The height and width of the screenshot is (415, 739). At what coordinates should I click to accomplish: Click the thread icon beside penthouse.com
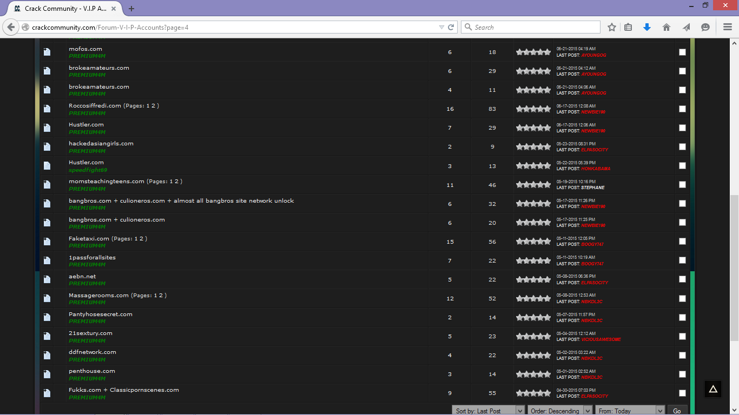[47, 374]
